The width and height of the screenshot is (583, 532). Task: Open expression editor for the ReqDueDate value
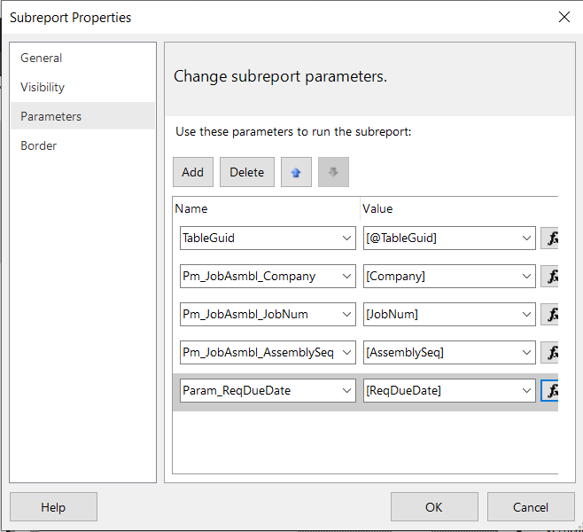[x=549, y=391]
